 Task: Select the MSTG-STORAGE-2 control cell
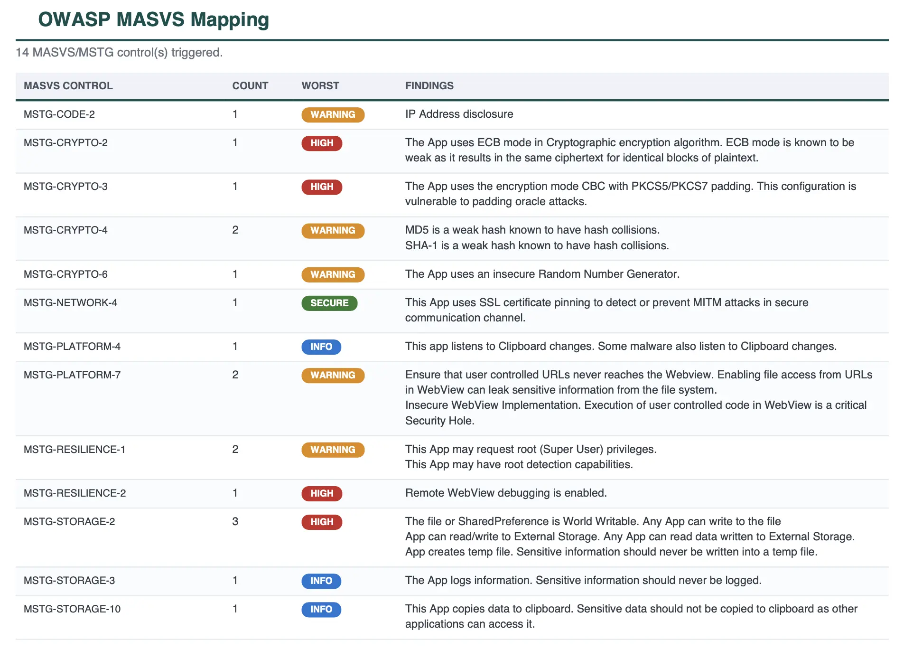coord(69,522)
